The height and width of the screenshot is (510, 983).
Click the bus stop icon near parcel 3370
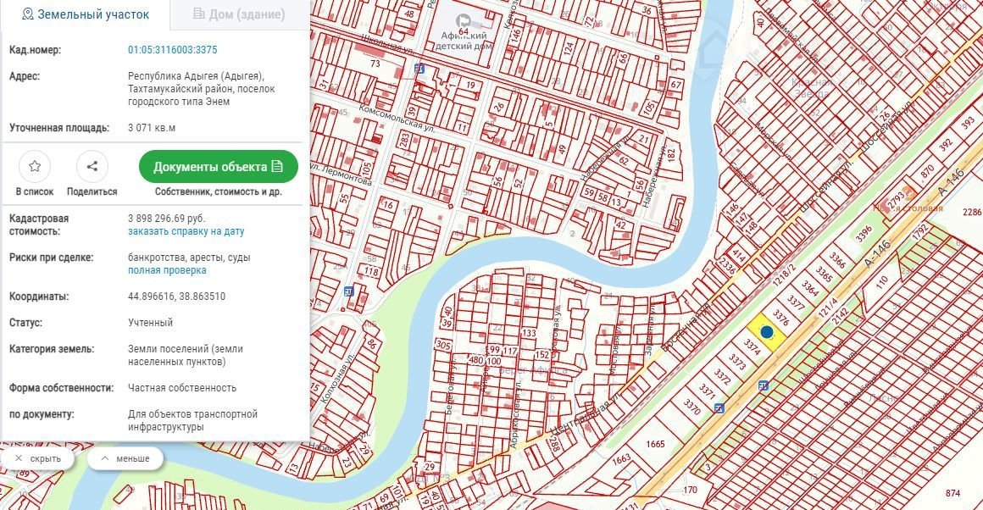(719, 407)
